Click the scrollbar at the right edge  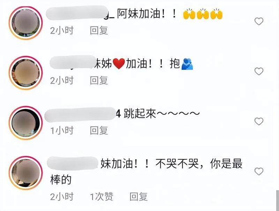pyautogui.click(x=278, y=200)
